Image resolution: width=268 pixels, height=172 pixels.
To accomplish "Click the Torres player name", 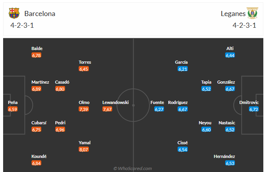I will click(85, 62).
